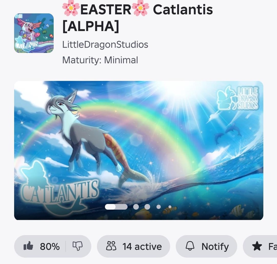The height and width of the screenshot is (264, 277).
Task: Dislike the game with thumbs down icon
Action: pyautogui.click(x=77, y=246)
